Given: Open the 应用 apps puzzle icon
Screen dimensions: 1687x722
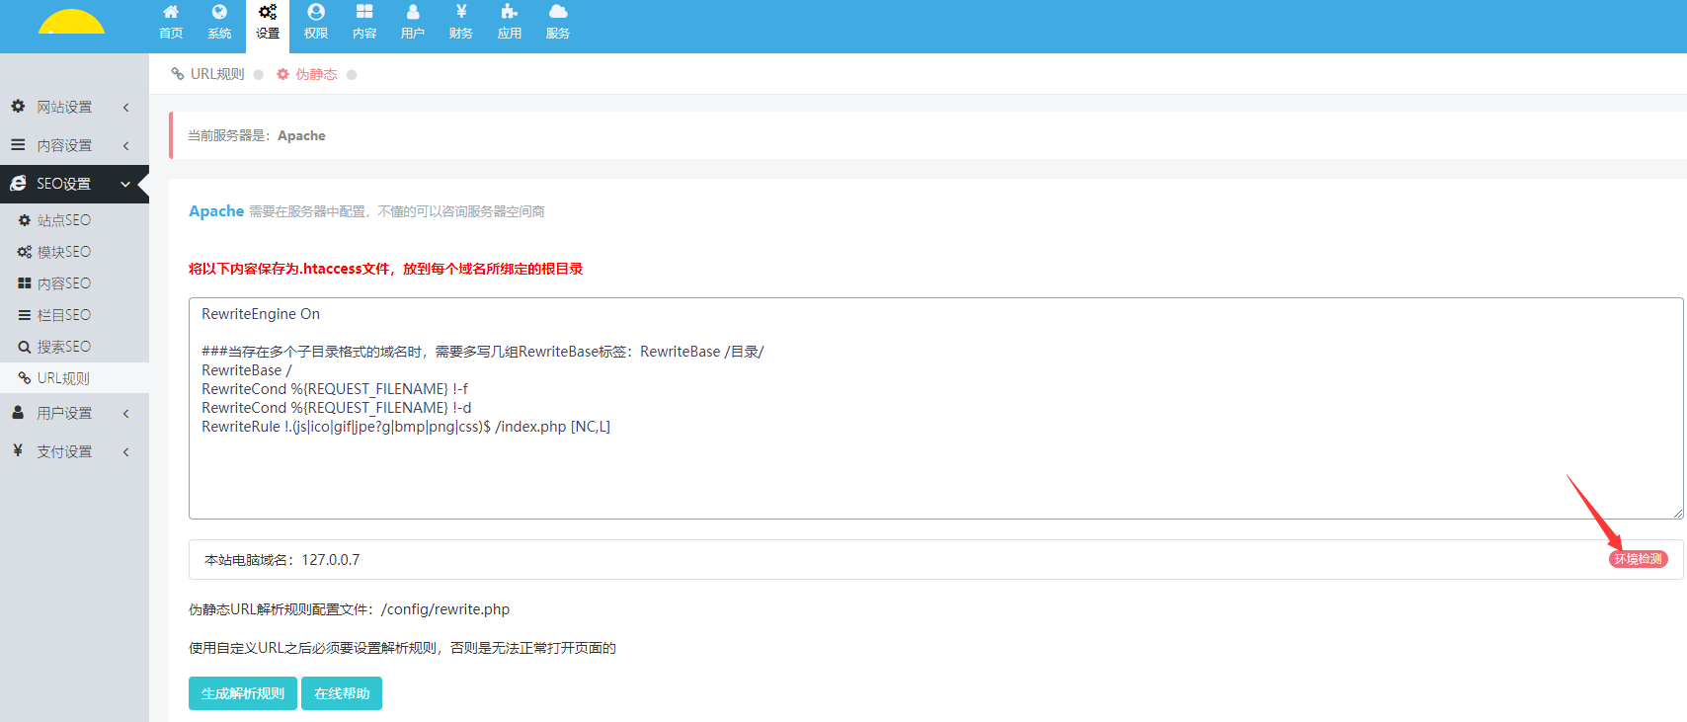Looking at the screenshot, I should [510, 22].
